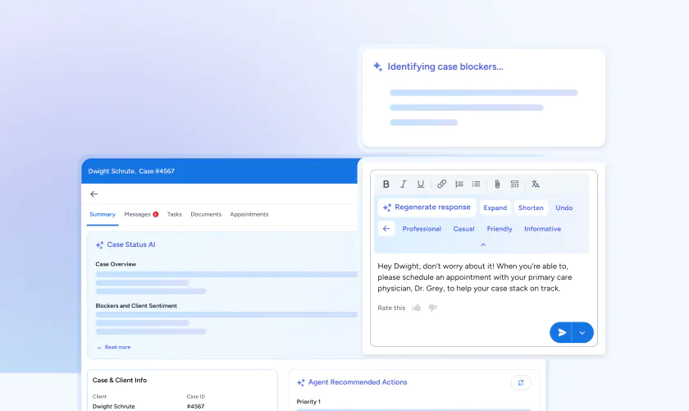Go back from the tone options row
Viewport: 689px width, 411px height.
(x=386, y=229)
